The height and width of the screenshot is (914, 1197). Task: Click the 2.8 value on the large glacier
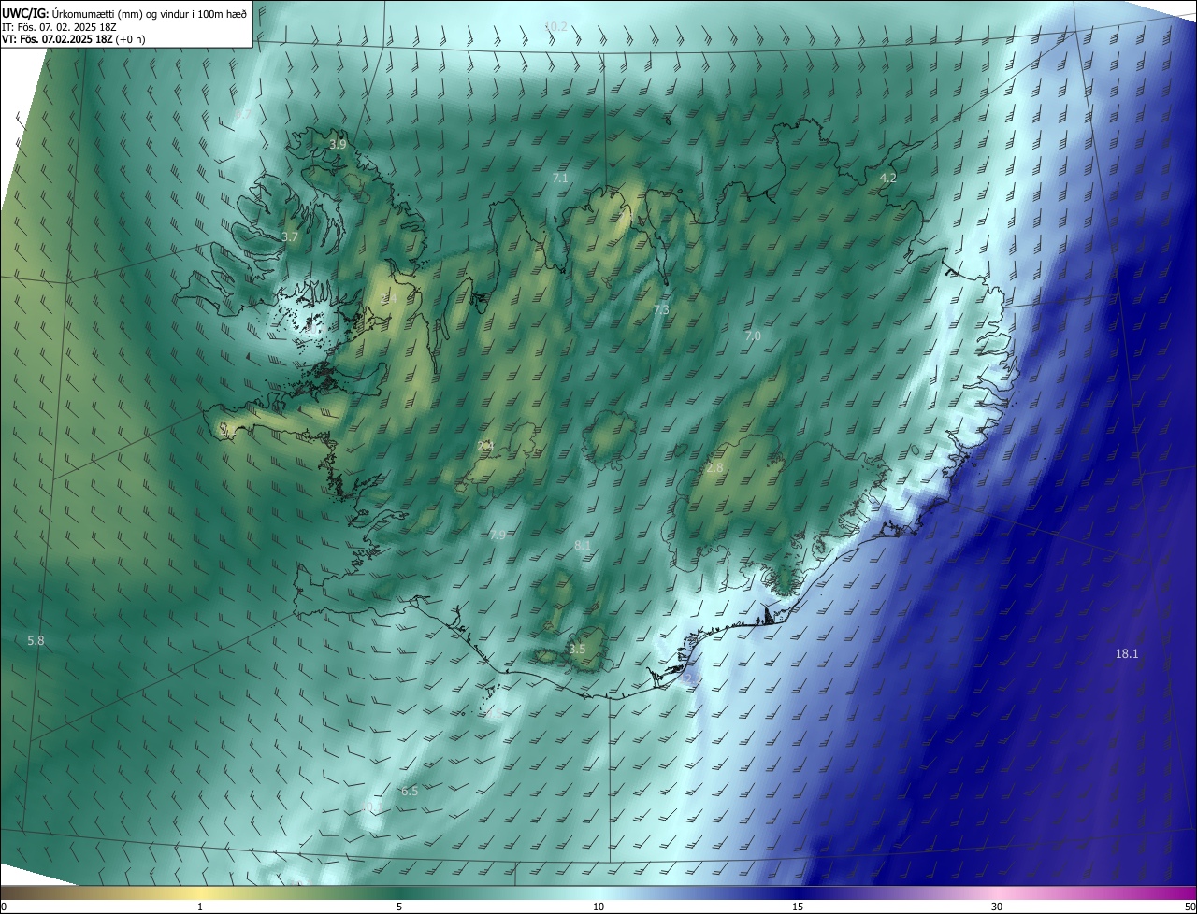point(714,467)
